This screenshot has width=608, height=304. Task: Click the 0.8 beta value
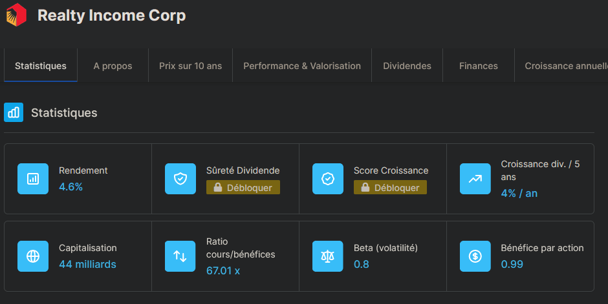point(362,264)
